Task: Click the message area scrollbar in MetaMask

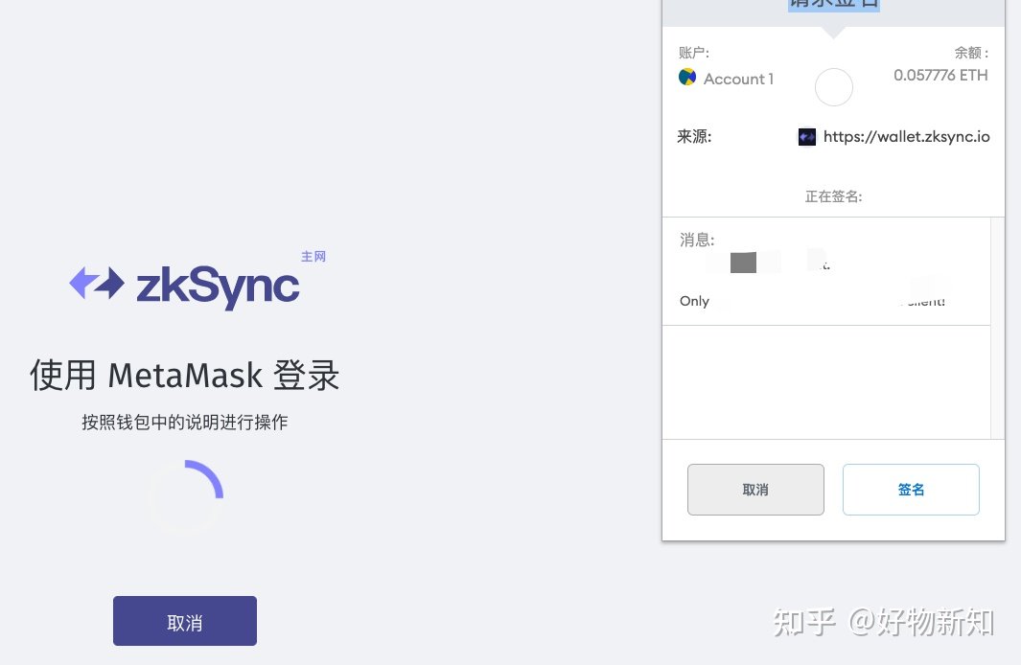Action: (998, 328)
